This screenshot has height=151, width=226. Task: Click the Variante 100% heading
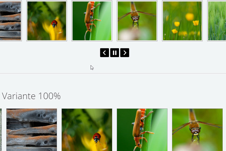(x=31, y=96)
